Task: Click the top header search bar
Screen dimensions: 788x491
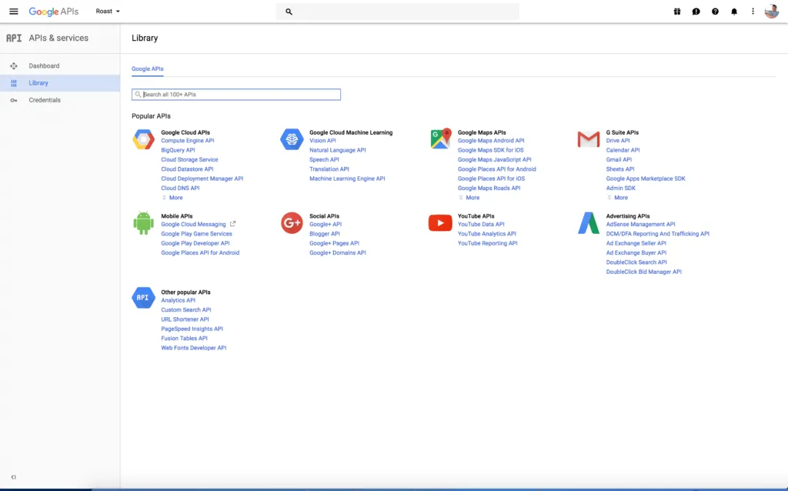Action: click(398, 12)
